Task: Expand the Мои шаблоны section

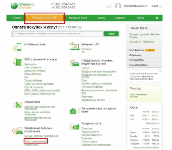Action: point(135,60)
